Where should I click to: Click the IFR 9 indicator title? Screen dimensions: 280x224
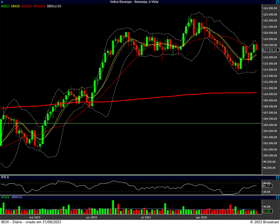pyautogui.click(x=5, y=177)
